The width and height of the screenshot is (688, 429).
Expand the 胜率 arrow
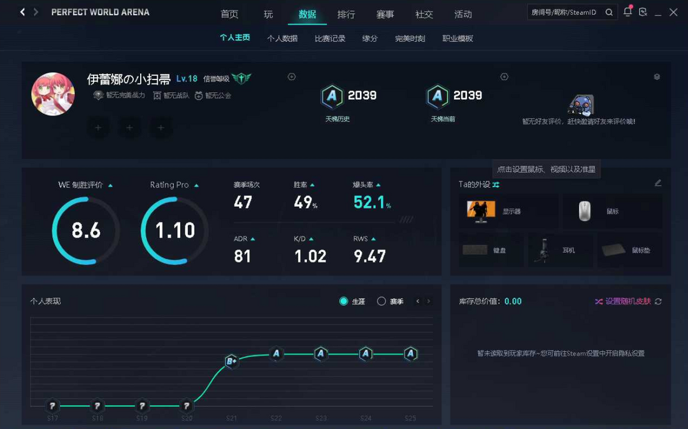click(x=312, y=185)
